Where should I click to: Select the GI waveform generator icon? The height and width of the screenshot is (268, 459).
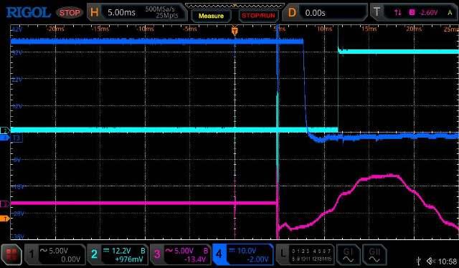[348, 254]
